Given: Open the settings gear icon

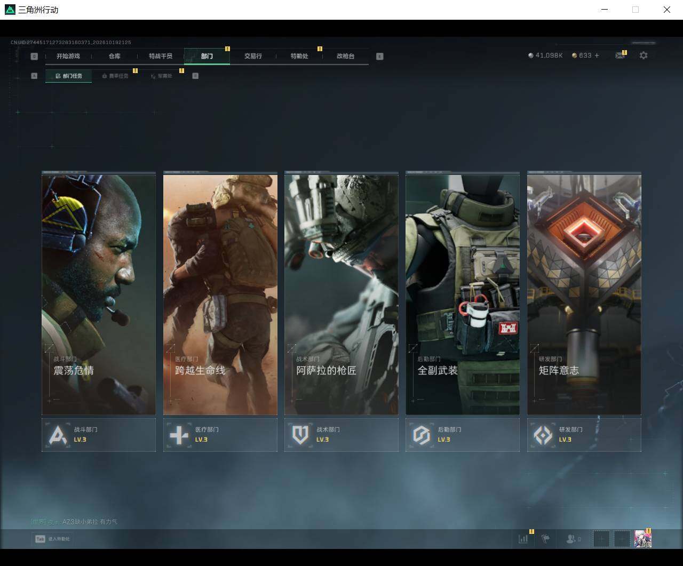Looking at the screenshot, I should click(644, 55).
